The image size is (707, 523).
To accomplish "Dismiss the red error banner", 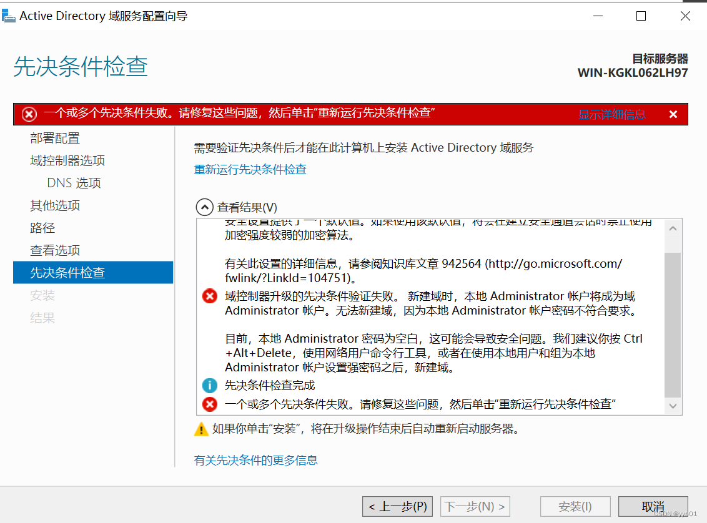I will pyautogui.click(x=673, y=114).
